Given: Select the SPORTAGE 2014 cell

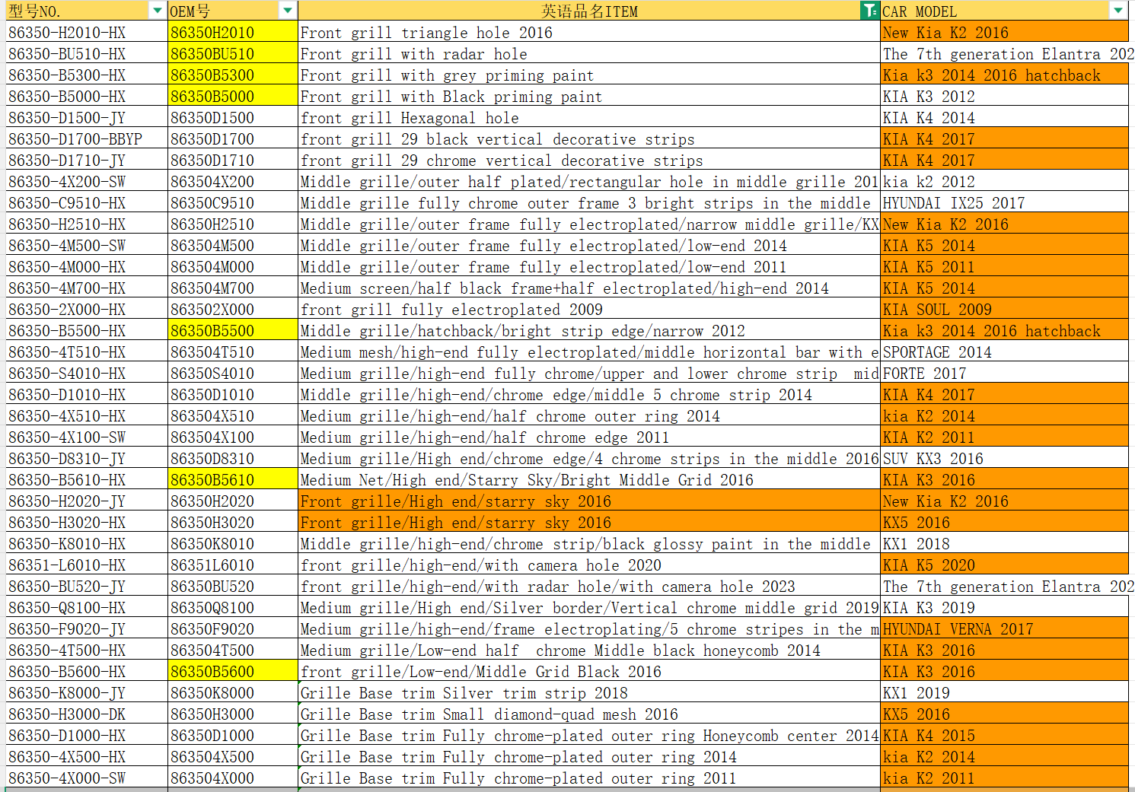Looking at the screenshot, I should click(1003, 352).
